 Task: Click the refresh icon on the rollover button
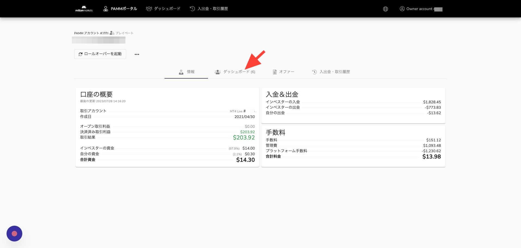click(x=80, y=54)
